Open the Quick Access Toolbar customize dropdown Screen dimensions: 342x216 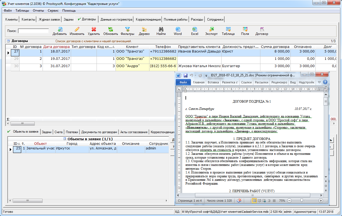206,76
